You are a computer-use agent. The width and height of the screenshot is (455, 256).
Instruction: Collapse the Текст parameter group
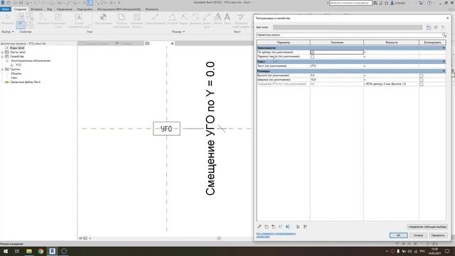(x=444, y=62)
